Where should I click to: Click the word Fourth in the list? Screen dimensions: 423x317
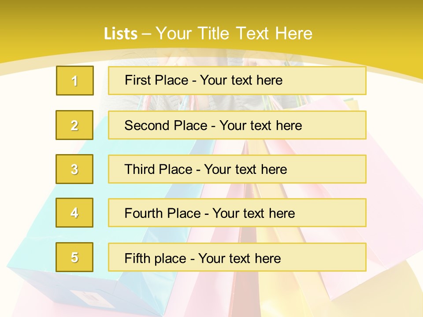point(144,213)
